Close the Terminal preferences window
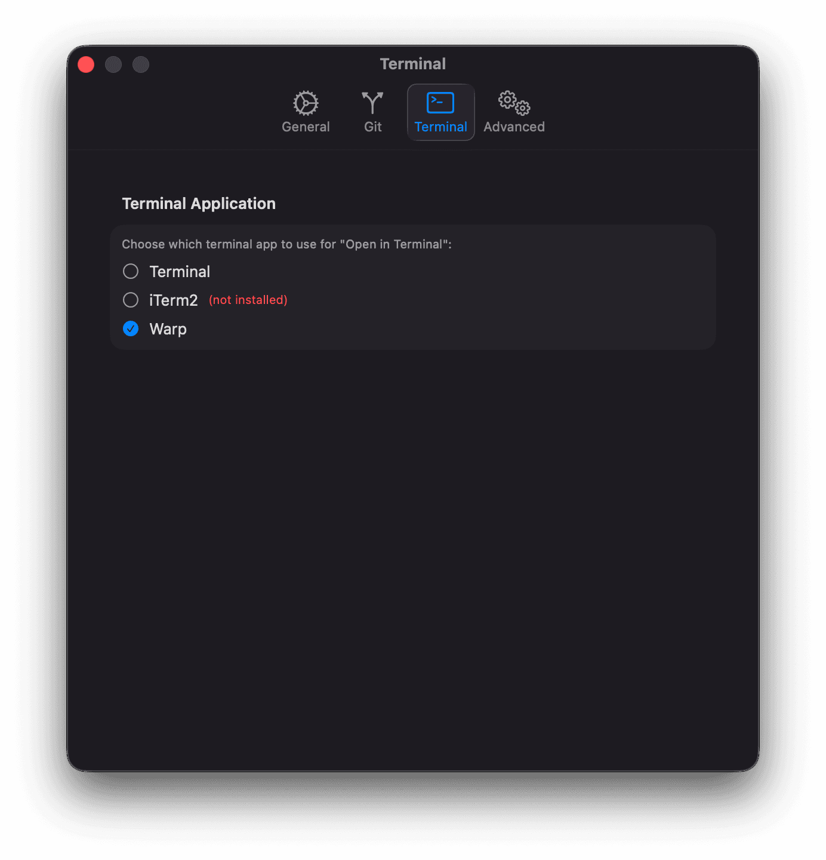 tap(85, 64)
